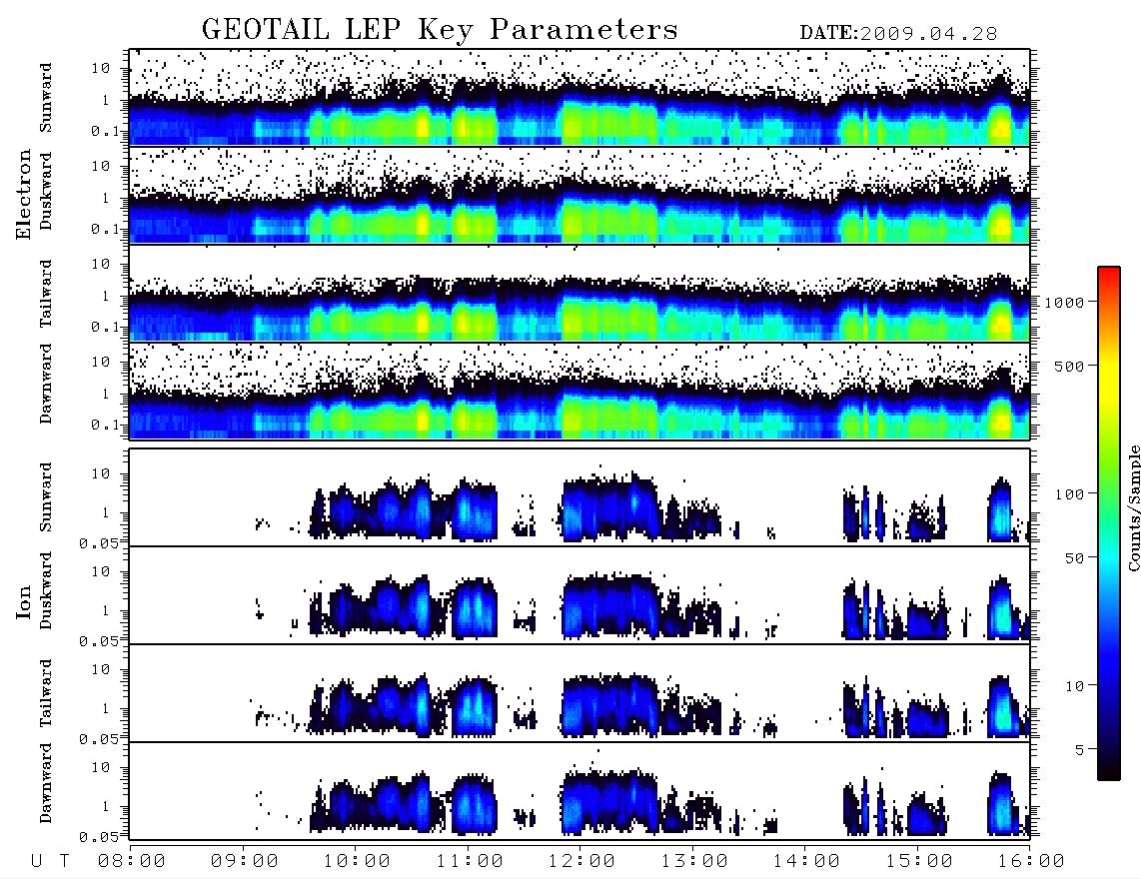
Task: Click the Ion Sunward panel label
Action: coord(46,496)
